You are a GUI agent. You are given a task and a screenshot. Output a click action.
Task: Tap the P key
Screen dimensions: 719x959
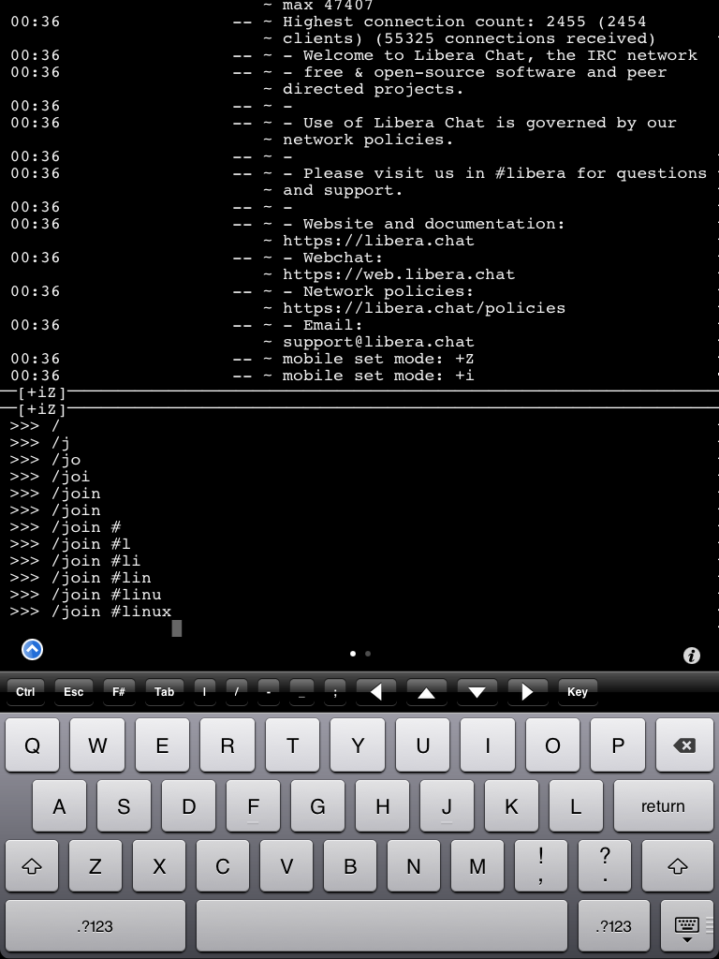click(618, 745)
